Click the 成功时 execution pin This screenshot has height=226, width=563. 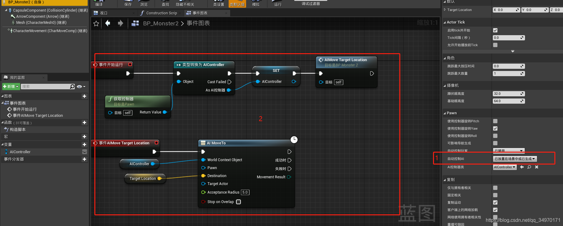pos(289,160)
